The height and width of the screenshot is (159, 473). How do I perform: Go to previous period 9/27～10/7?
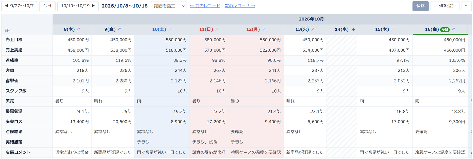coord(19,6)
